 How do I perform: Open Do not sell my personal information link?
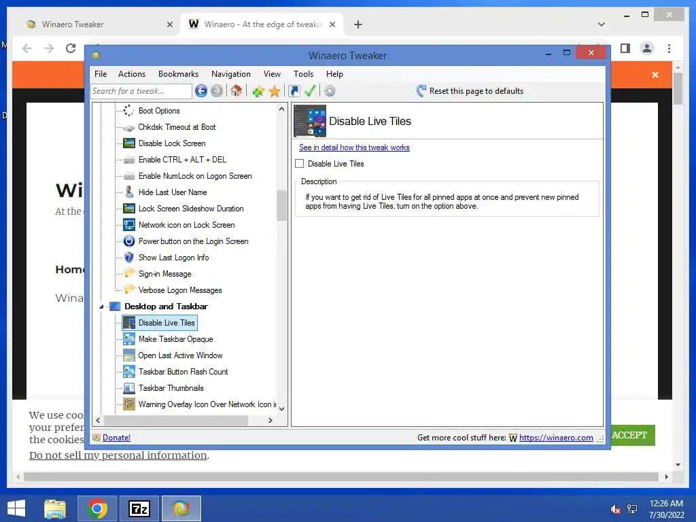coord(118,455)
